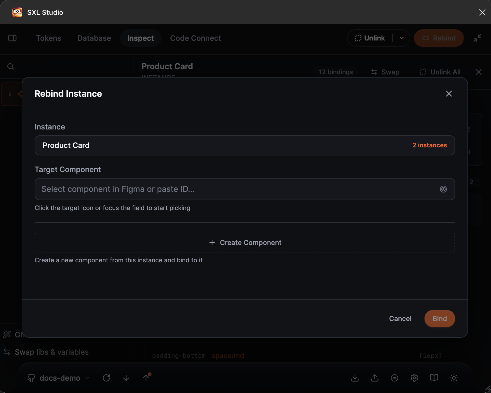Open the Unlink dropdown arrow
This screenshot has width=491, height=393.
402,38
